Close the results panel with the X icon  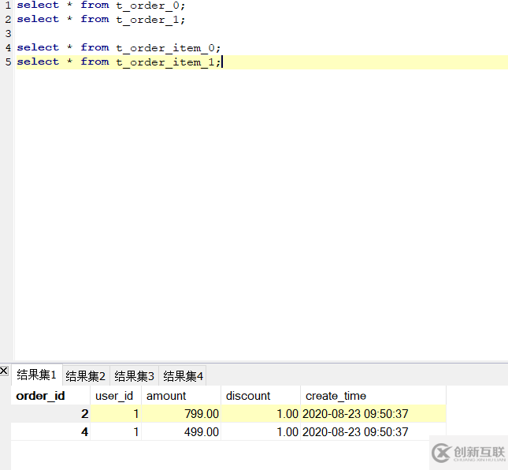[x=5, y=371]
